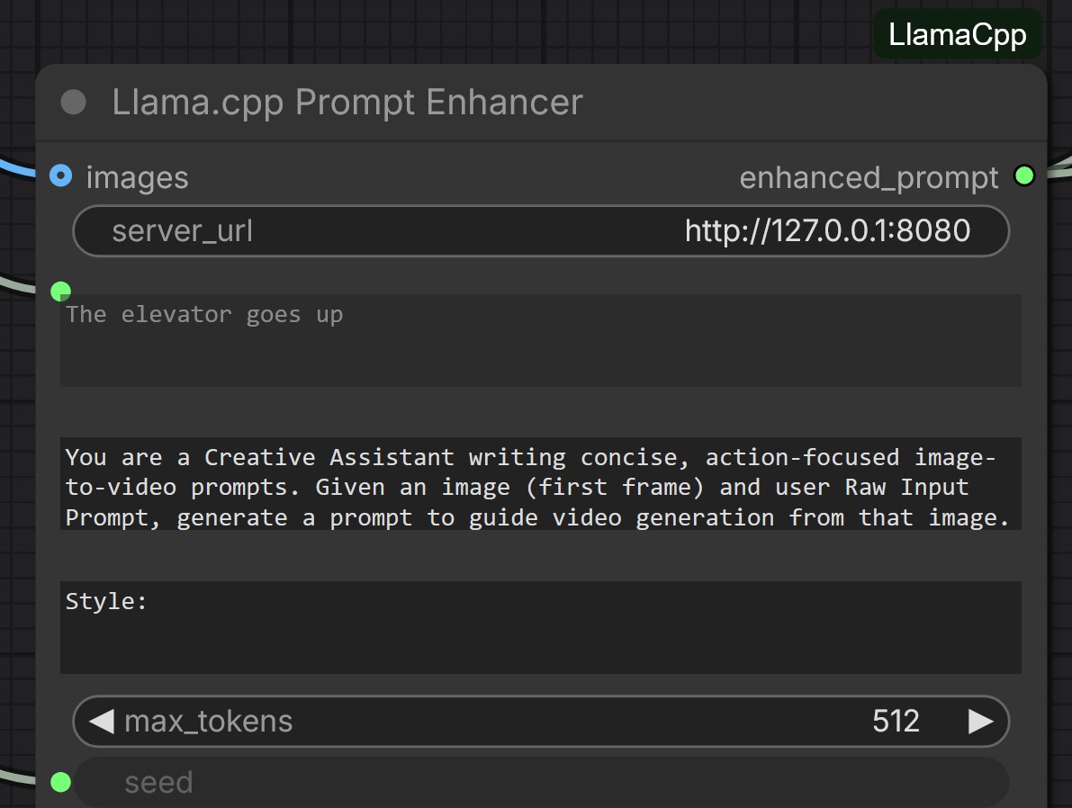Click the max_tokens value 512
1072x808 pixels.
[896, 721]
